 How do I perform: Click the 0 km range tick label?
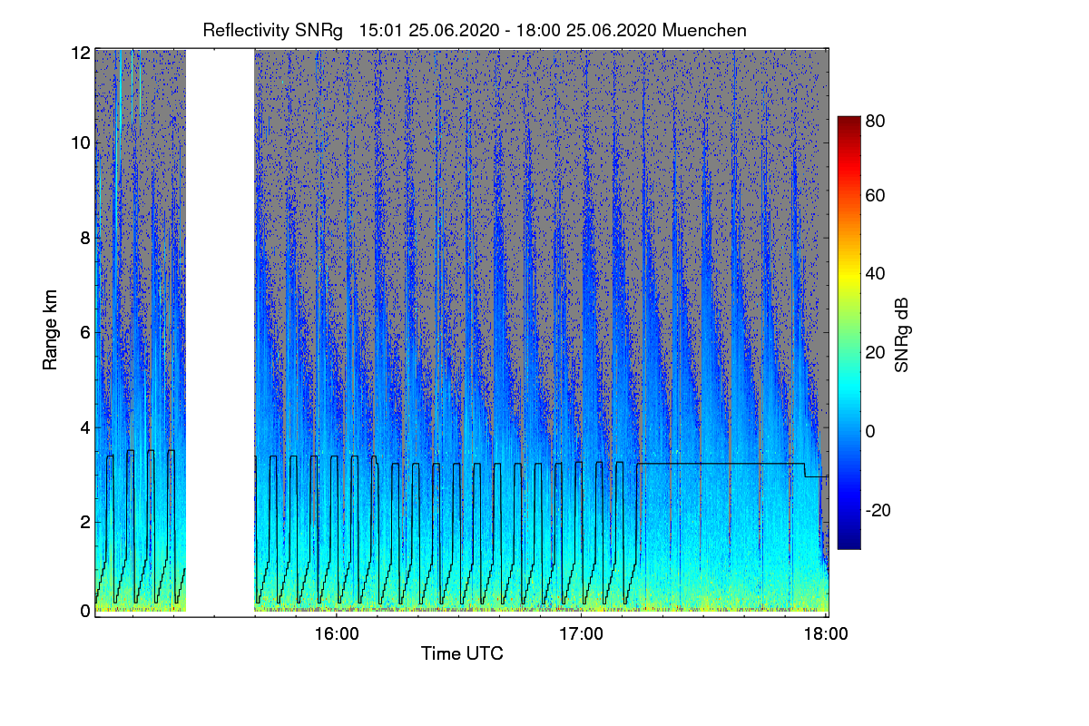[x=85, y=611]
